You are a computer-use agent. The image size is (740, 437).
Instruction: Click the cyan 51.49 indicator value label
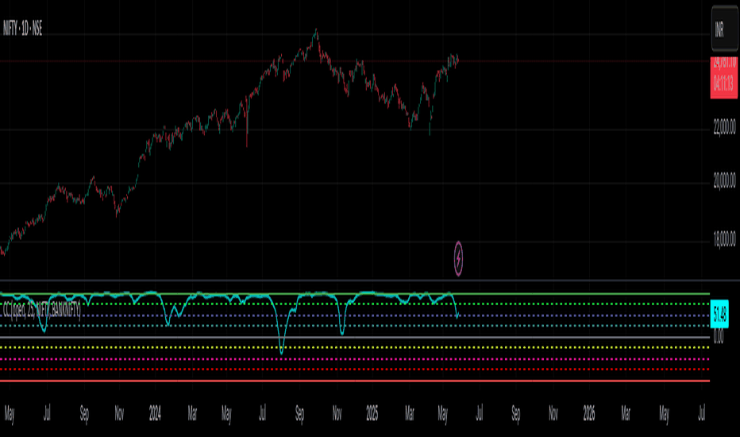tap(719, 314)
